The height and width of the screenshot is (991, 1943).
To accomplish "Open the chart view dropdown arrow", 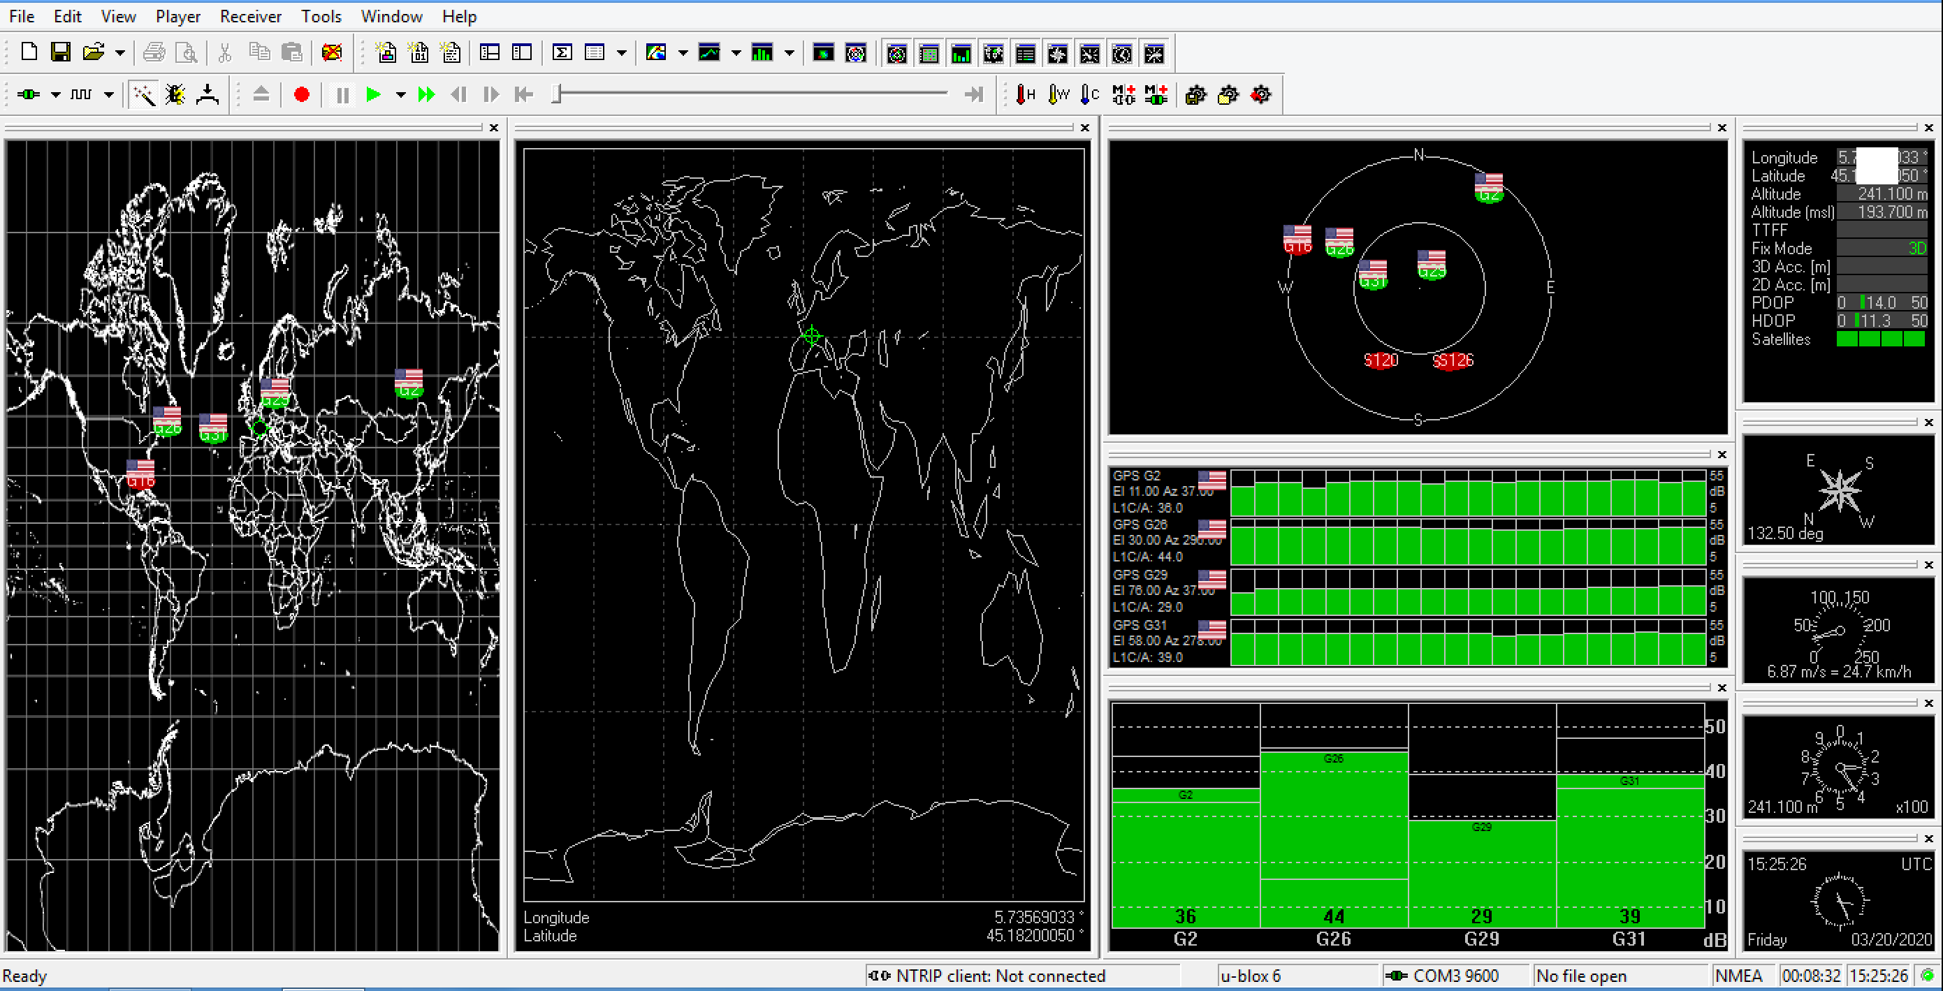I will [x=736, y=53].
